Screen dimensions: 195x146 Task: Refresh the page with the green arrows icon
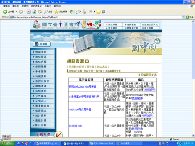(x=34, y=12)
